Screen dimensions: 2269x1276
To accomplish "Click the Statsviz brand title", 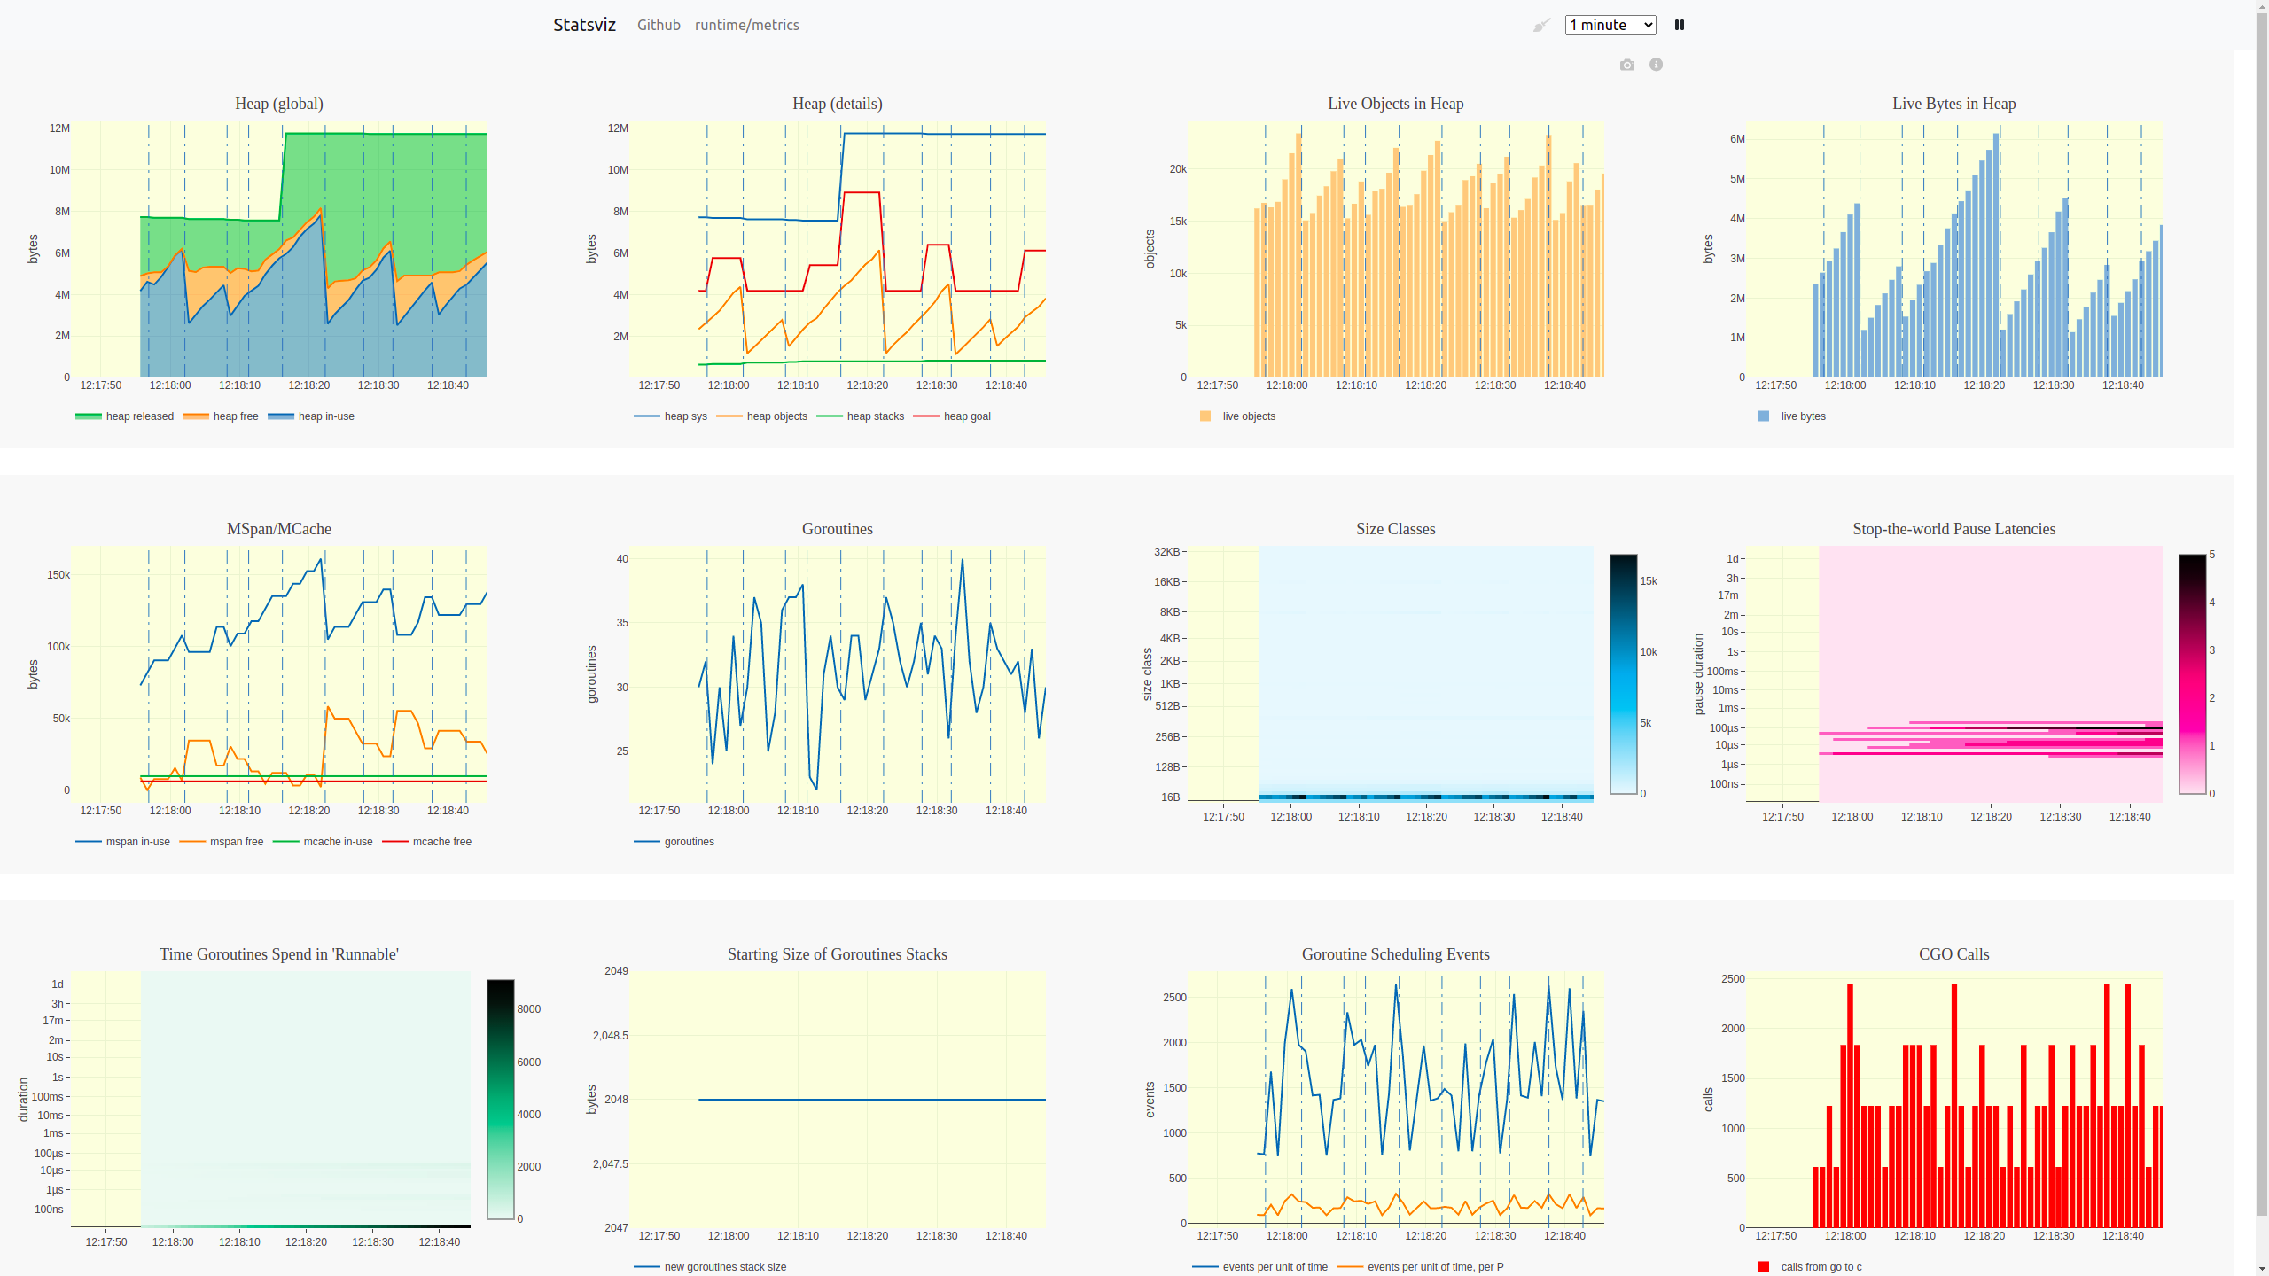I will [584, 25].
